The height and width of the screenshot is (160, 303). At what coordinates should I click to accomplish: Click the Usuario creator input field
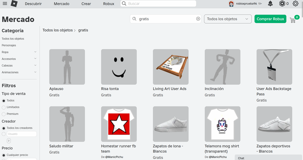pos(22,134)
